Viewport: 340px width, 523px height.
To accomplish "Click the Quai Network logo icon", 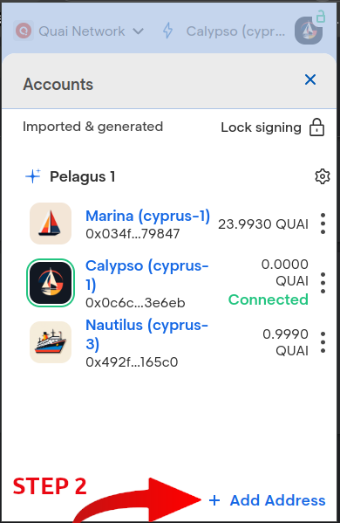I will (24, 31).
